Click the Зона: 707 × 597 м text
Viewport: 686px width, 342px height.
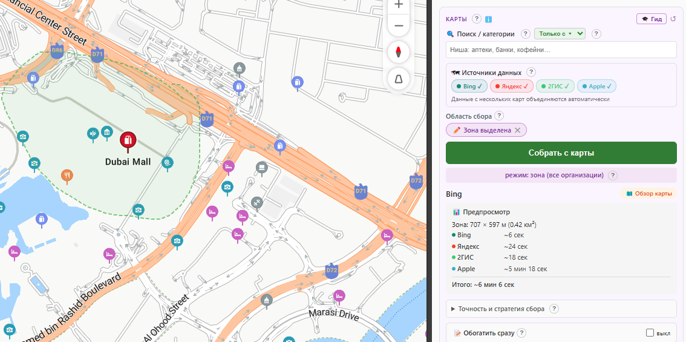coord(494,225)
